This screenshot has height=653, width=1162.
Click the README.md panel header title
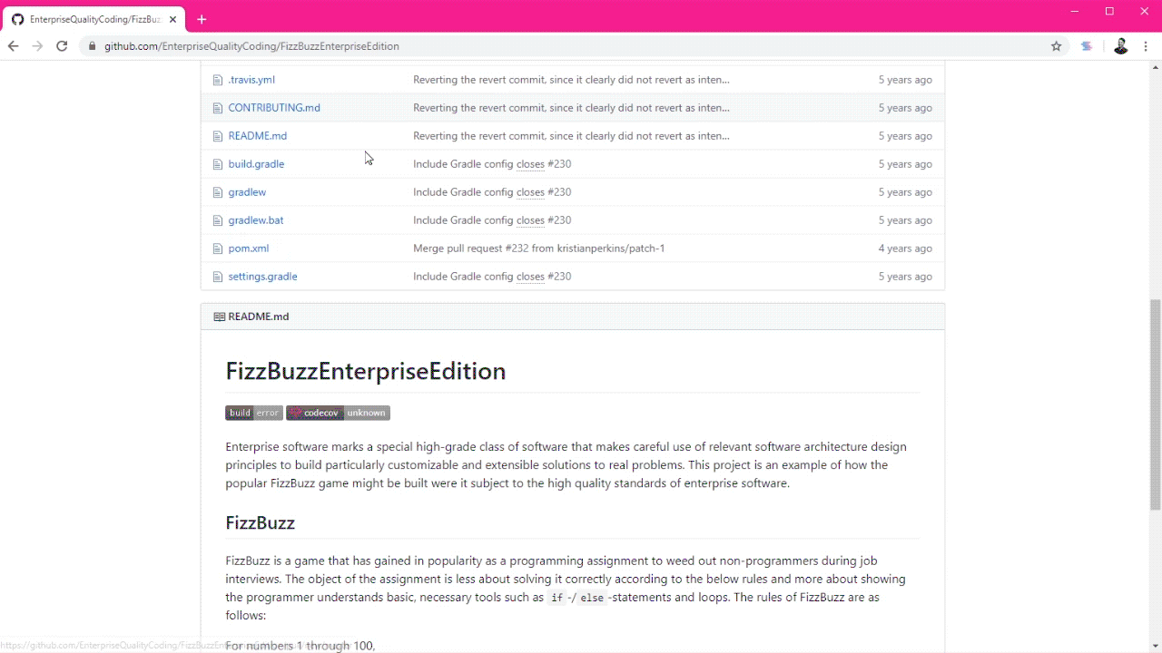pyautogui.click(x=259, y=317)
